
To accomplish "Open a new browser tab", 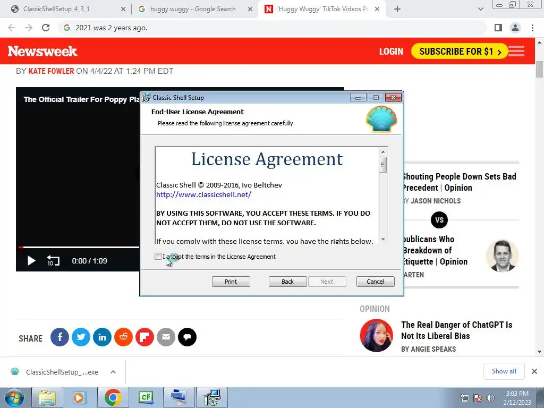I will click(397, 10).
